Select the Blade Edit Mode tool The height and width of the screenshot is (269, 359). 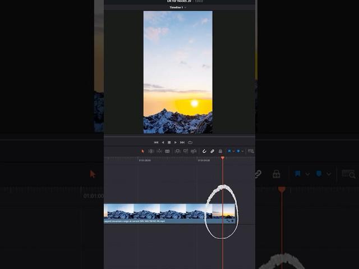pyautogui.click(x=167, y=151)
